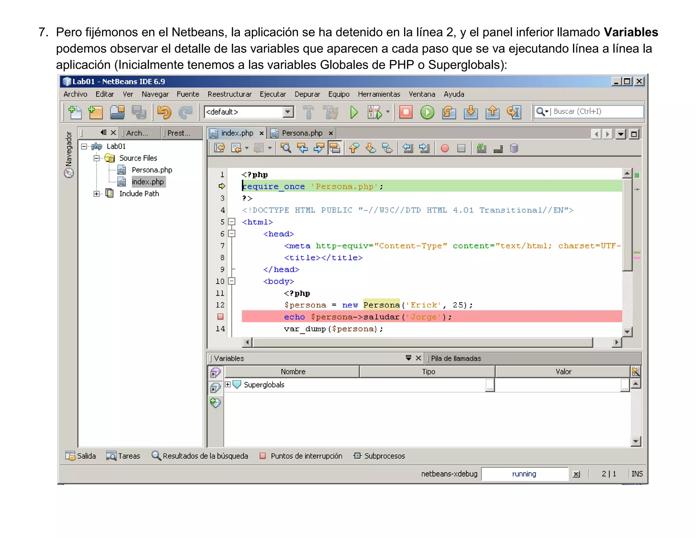This screenshot has height=538, width=696.
Task: Click the Open Project icon
Action: [x=117, y=112]
